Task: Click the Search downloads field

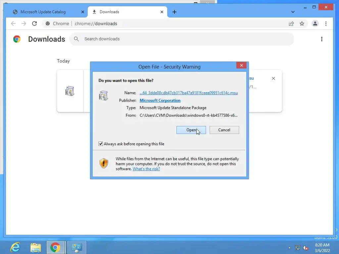Action: pos(182,39)
